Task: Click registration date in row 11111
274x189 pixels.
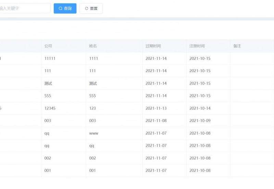Action: click(200, 58)
